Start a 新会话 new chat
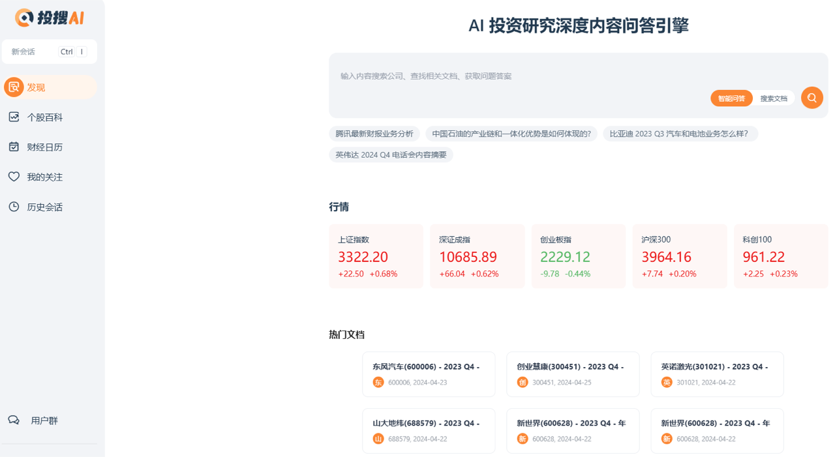The height and width of the screenshot is (457, 835). [50, 52]
